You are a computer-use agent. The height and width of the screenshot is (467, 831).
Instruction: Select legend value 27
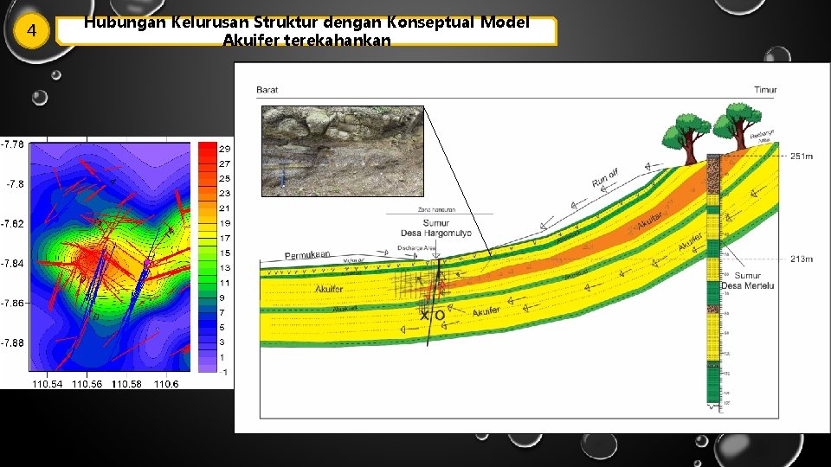click(x=225, y=163)
